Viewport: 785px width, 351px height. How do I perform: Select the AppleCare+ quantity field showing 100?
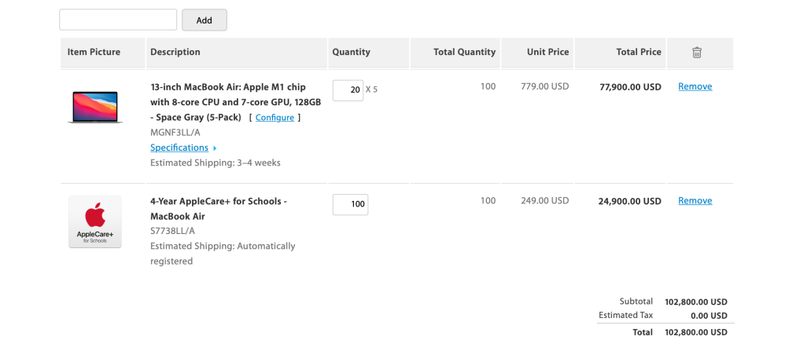(350, 204)
